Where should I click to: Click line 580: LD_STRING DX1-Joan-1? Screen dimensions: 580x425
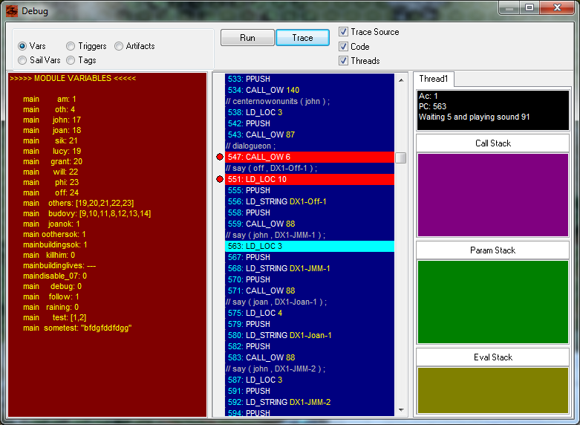click(x=310, y=335)
